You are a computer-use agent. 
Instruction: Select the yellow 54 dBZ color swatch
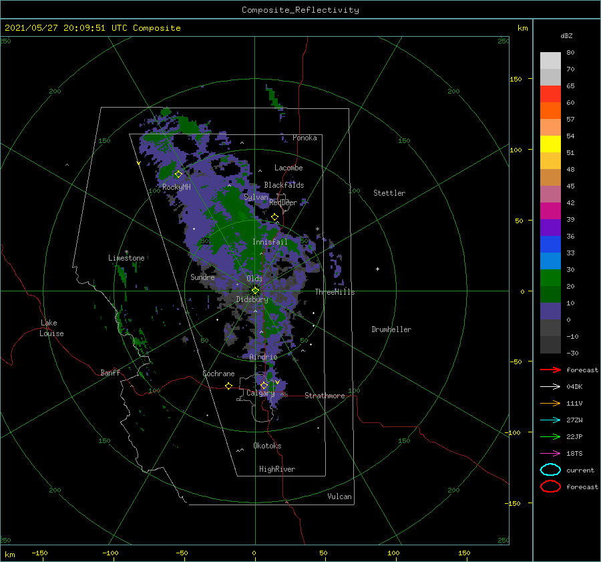(x=550, y=144)
